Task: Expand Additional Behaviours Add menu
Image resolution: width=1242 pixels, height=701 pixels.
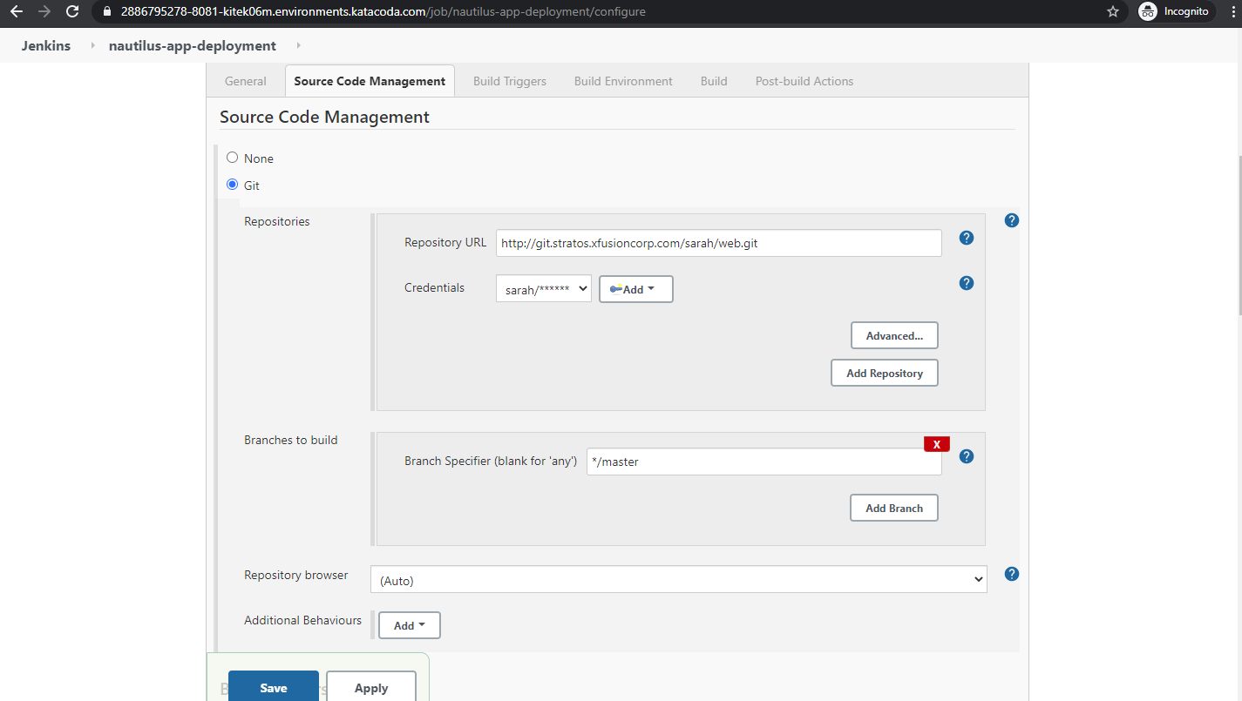Action: point(409,625)
